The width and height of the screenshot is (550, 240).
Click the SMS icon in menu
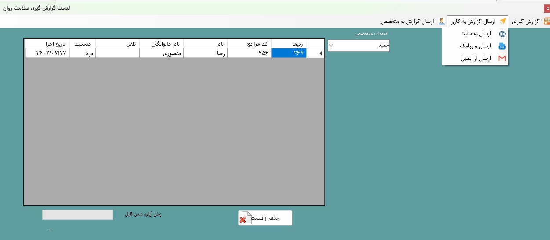point(502,46)
